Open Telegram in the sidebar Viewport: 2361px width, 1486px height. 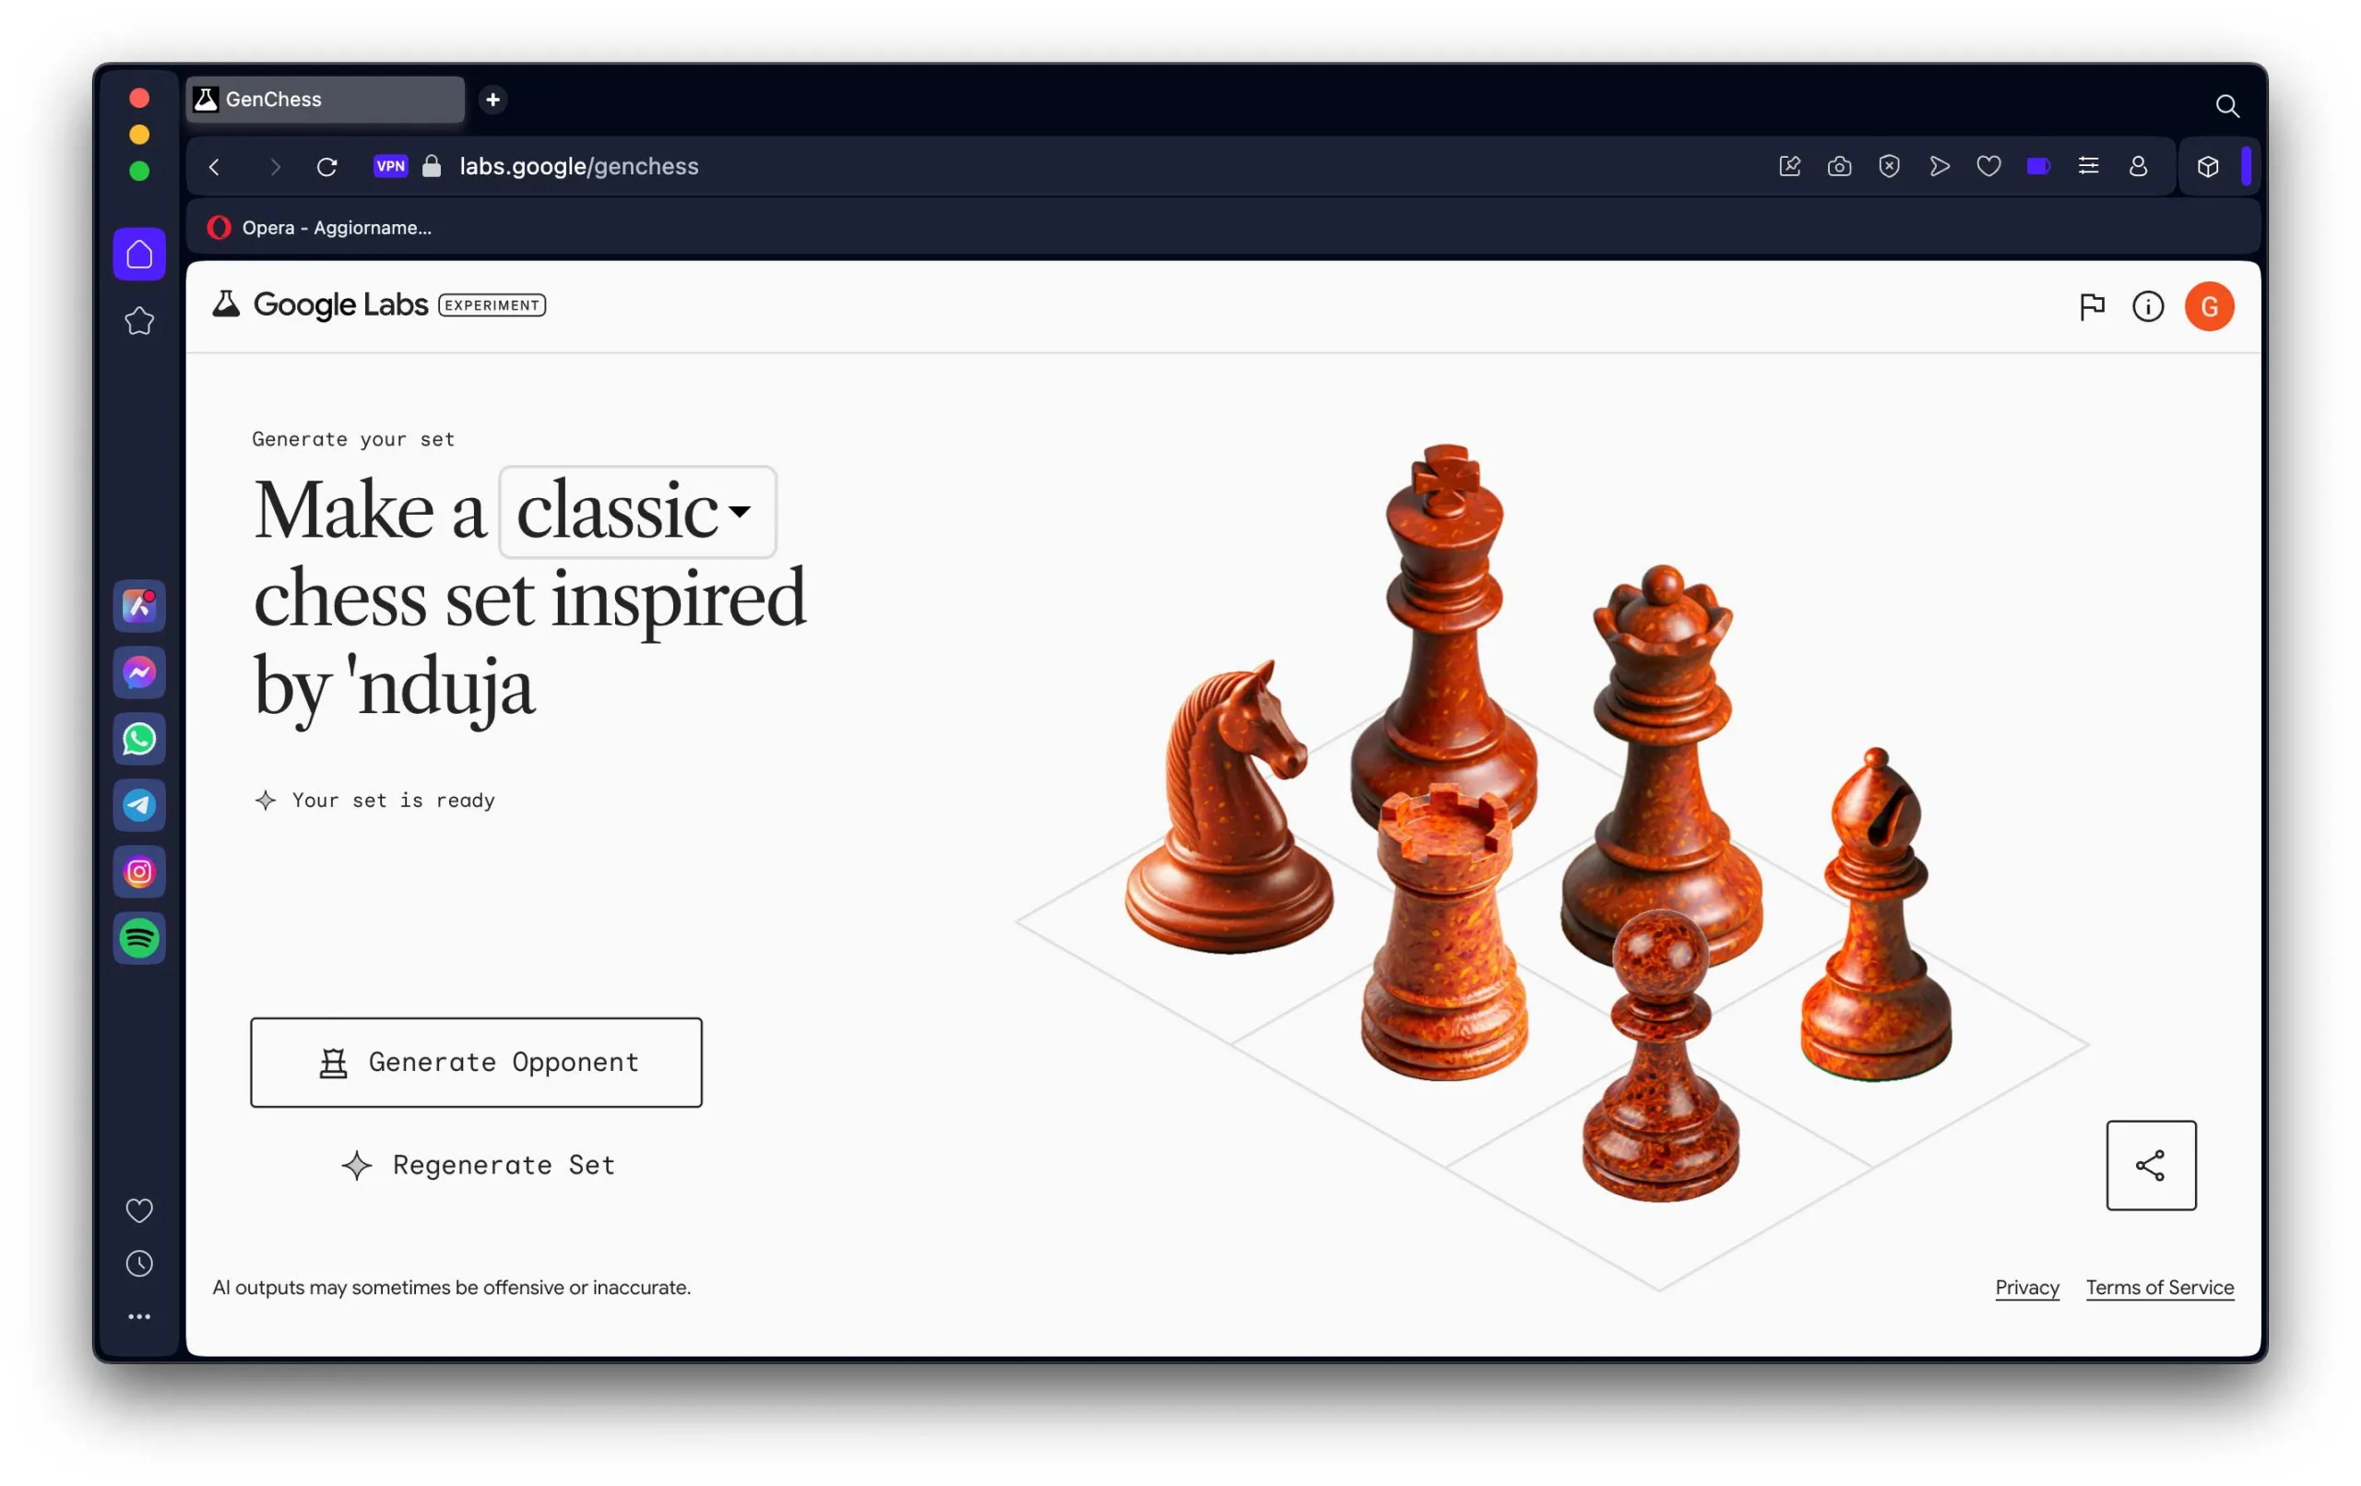pyautogui.click(x=140, y=806)
